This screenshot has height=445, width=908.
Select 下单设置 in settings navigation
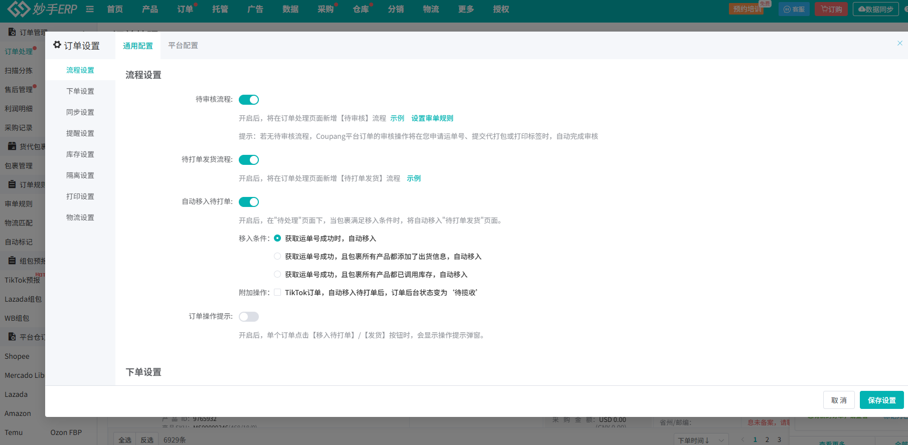(80, 91)
